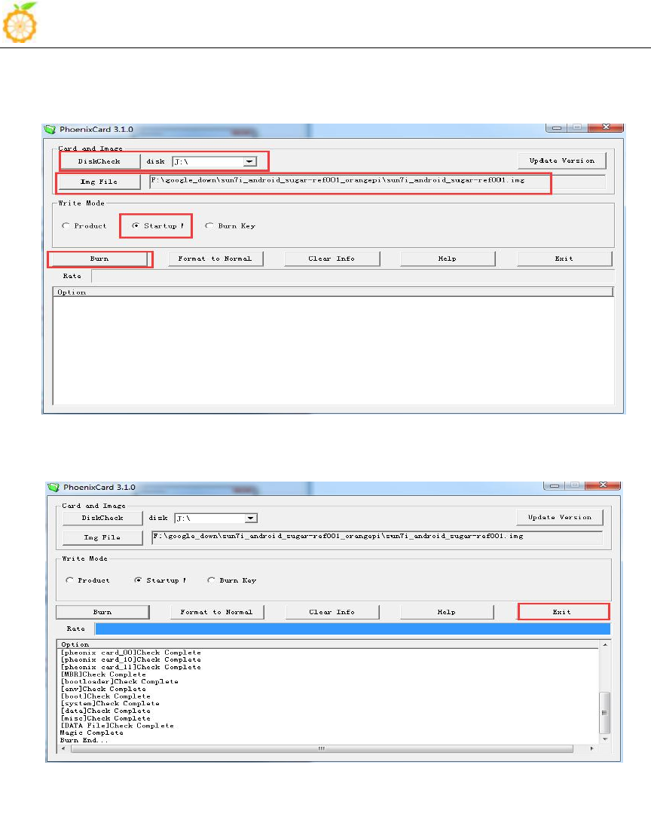Screen dimensions: 651x829
Task: Click the Option column header in the upper window
Action: coord(333,292)
